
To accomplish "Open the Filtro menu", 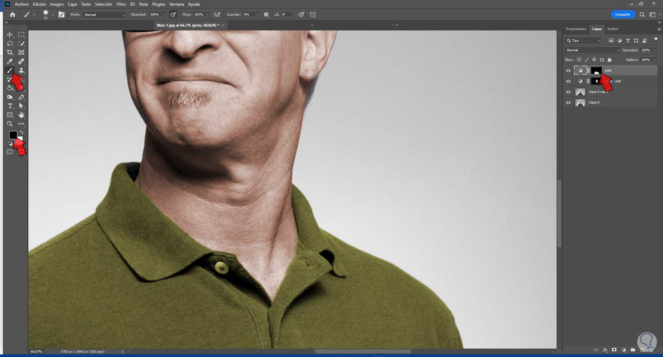I will pyautogui.click(x=121, y=4).
